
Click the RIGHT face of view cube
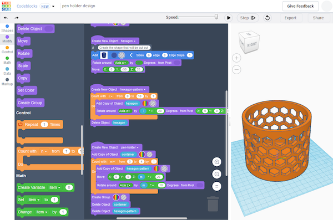[253, 45]
